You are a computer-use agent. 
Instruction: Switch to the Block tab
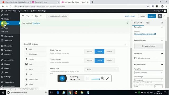(147, 23)
